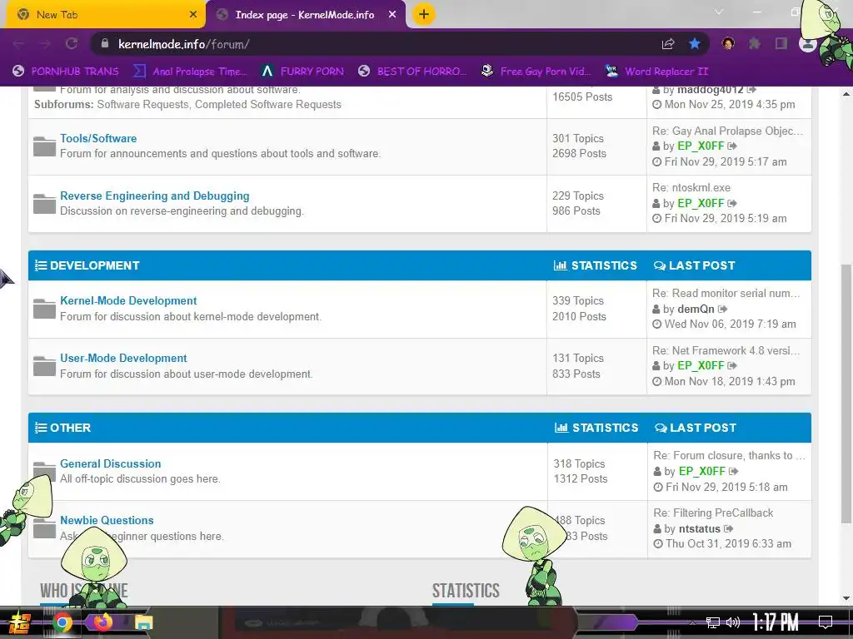This screenshot has width=853, height=639.
Task: Show hidden tray icons chevron
Action: click(692, 622)
